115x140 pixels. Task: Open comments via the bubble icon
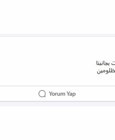42,94
